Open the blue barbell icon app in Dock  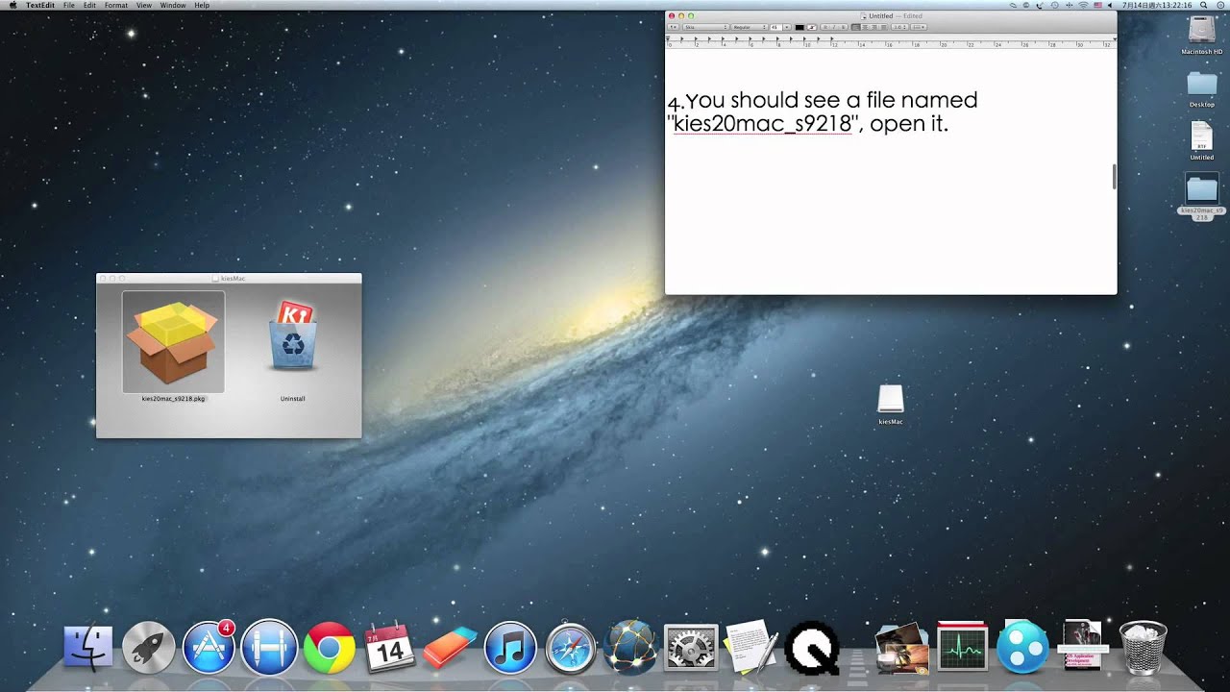click(x=269, y=647)
